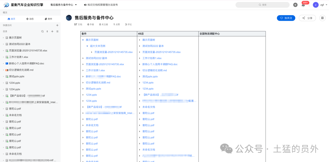Switch to the 附件 tab

pyautogui.click(x=48, y=19)
